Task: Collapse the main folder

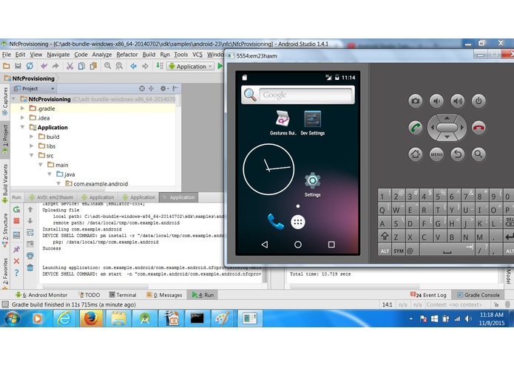Action: click(x=41, y=165)
